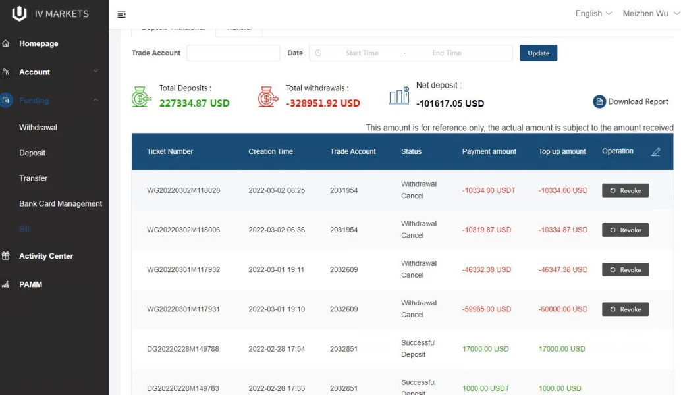Image resolution: width=681 pixels, height=395 pixels.
Task: Expand the Account menu chevron
Action: click(95, 72)
